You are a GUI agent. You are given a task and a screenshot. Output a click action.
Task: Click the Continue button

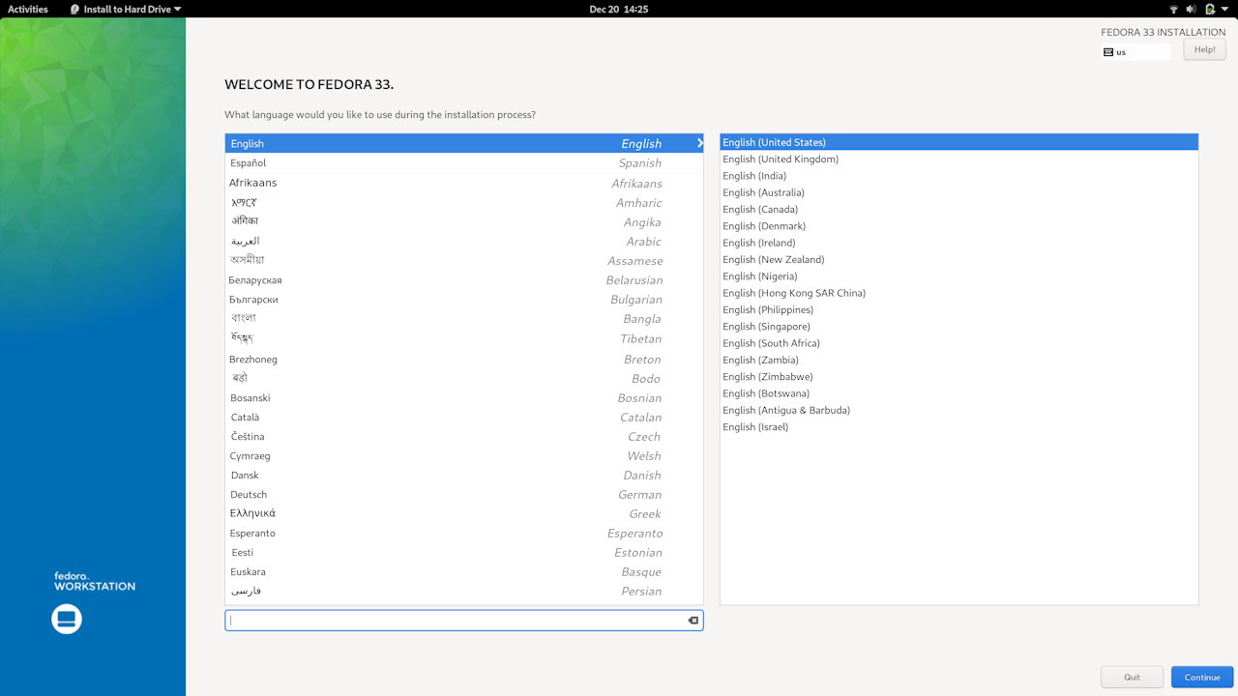coord(1202,678)
